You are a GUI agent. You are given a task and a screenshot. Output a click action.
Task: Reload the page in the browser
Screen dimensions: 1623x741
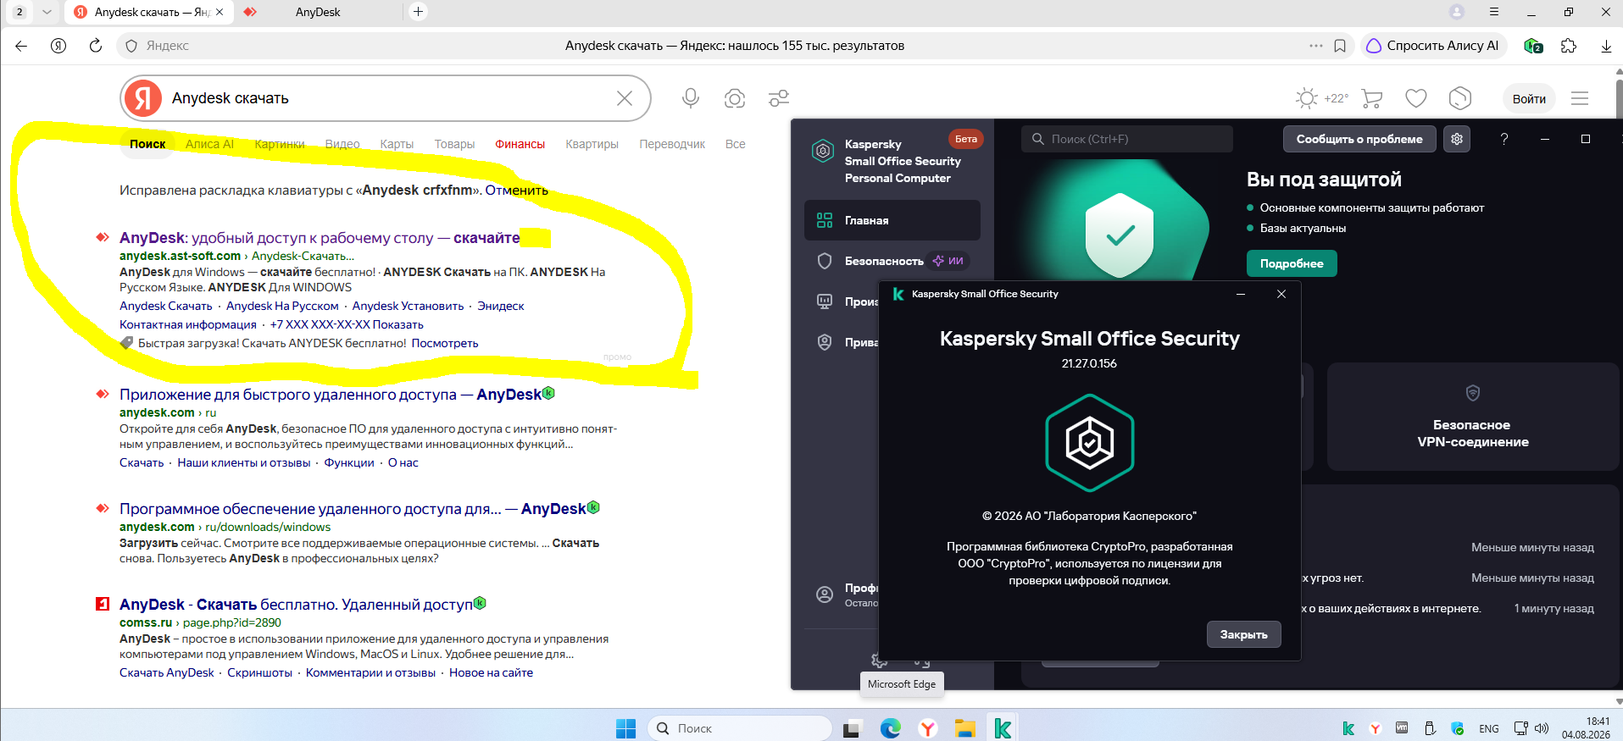96,46
